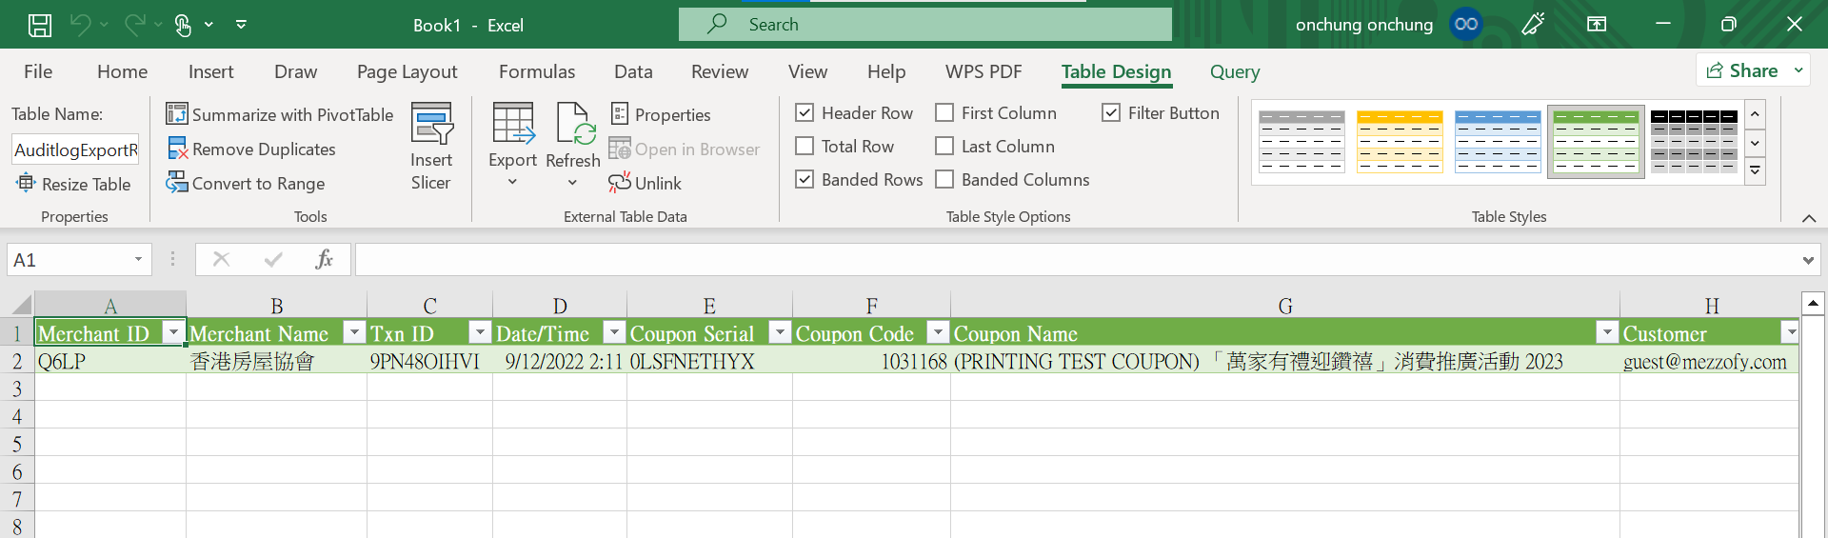Screen dimensions: 1828x538
Task: Click the Insert Slicer icon
Action: 431,124
